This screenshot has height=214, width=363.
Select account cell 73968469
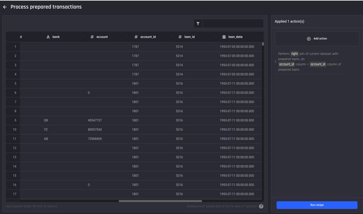pos(94,139)
